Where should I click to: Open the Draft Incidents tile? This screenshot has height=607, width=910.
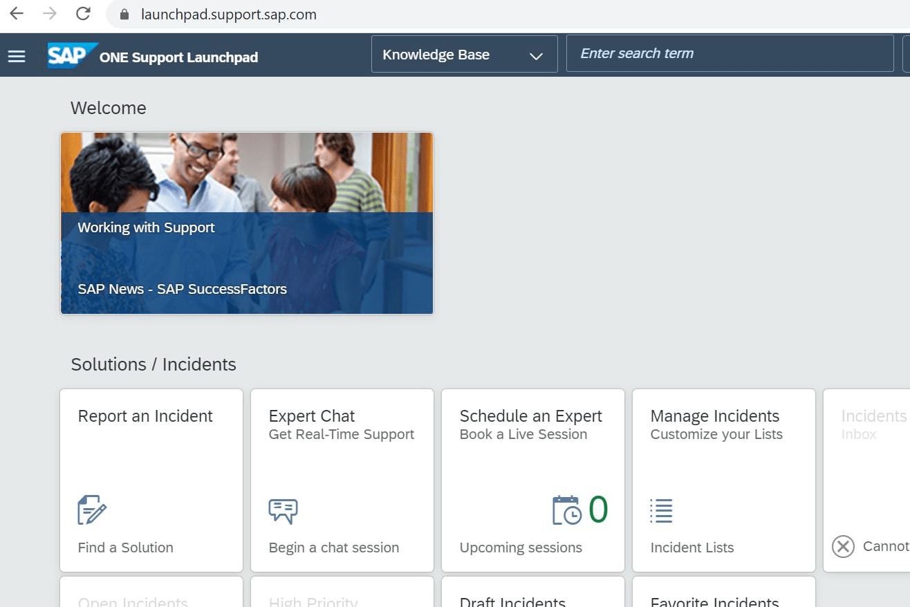point(533,592)
